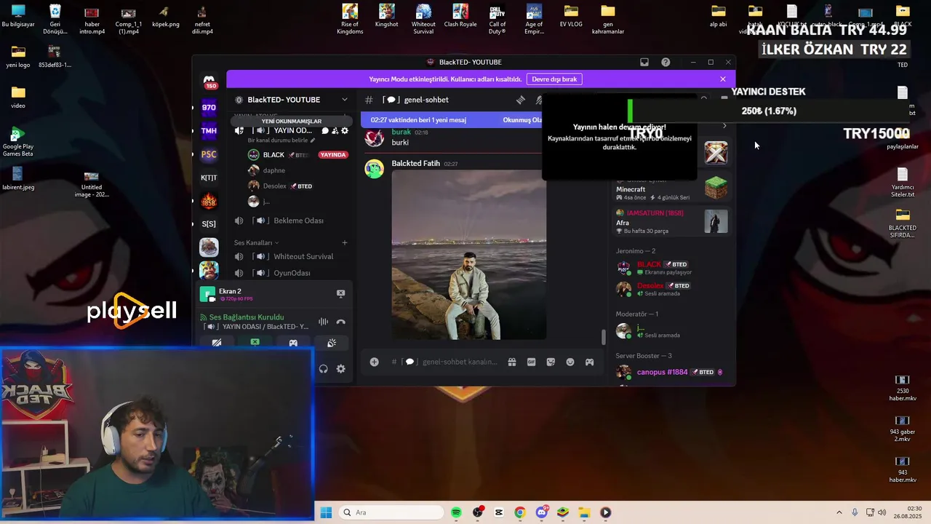Toggle camera in voice panel
Viewport: 931px width, 524px height.
tap(217, 343)
